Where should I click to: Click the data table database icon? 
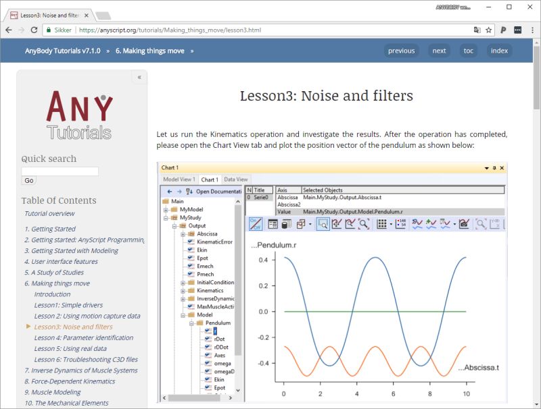point(286,224)
